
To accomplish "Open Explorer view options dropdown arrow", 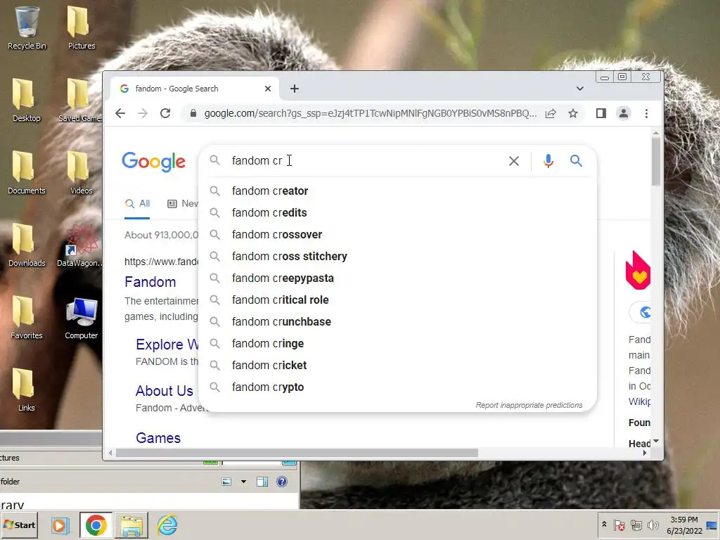I will point(243,482).
